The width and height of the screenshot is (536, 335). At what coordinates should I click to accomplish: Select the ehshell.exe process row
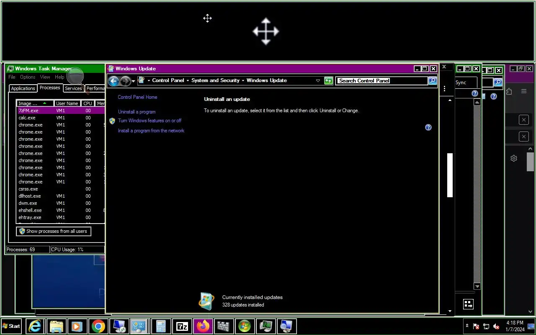(x=61, y=210)
